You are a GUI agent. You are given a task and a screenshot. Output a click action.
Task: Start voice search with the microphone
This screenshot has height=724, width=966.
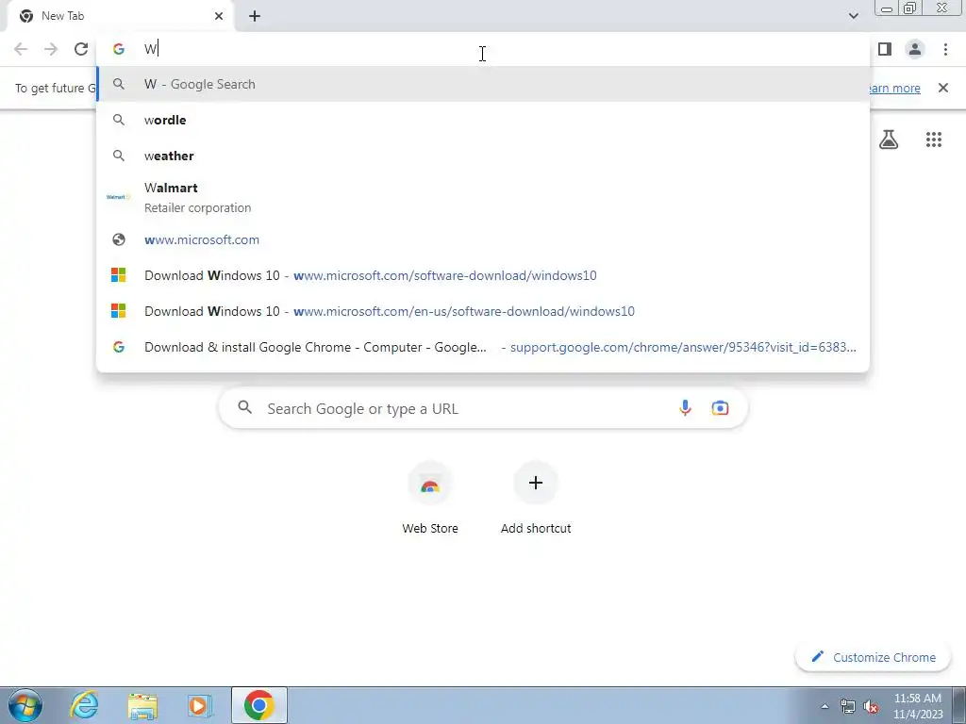(685, 407)
